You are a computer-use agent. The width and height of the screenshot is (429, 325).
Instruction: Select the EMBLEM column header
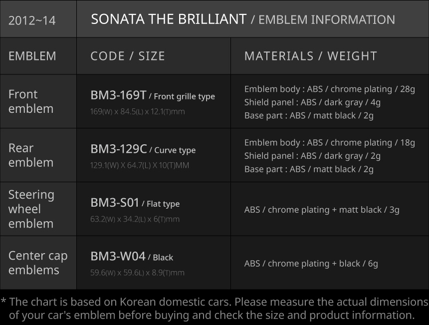32,56
